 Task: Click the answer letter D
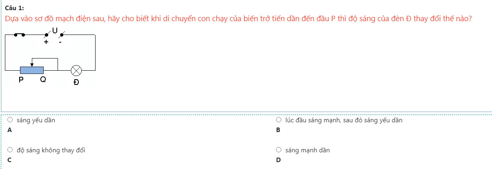(x=278, y=160)
